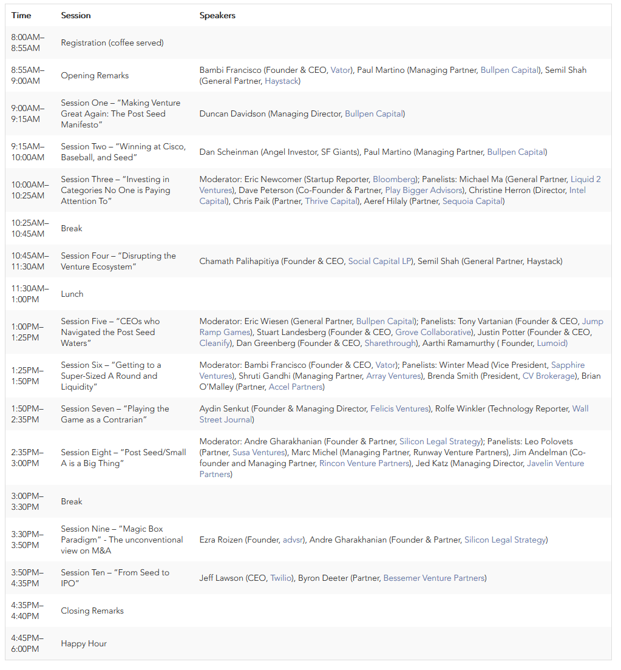Click the 3:50PM–4:35PM time cell
Image resolution: width=621 pixels, height=670 pixels.
click(27, 578)
